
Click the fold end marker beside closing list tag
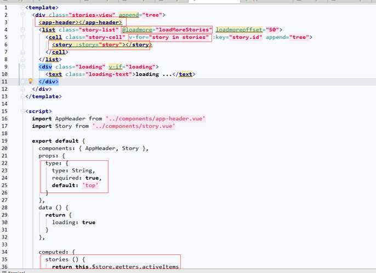coord(23,59)
